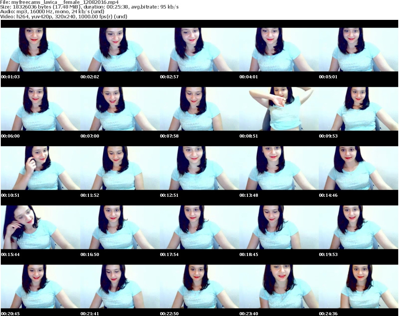Screen dimensions: 399x316
Task: Select the thumbnail frame at 00:04:01
Action: click(279, 49)
